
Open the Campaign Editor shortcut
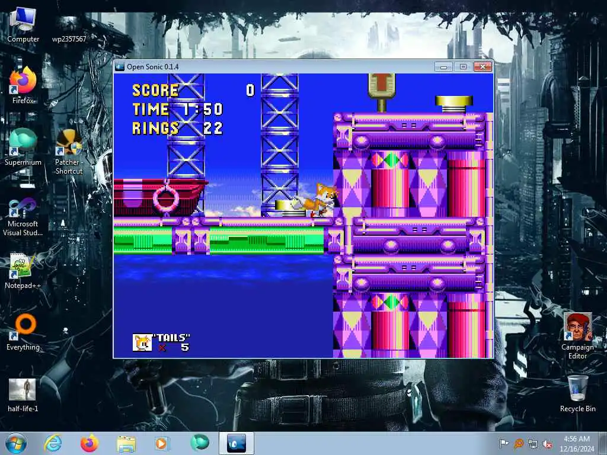point(577,336)
